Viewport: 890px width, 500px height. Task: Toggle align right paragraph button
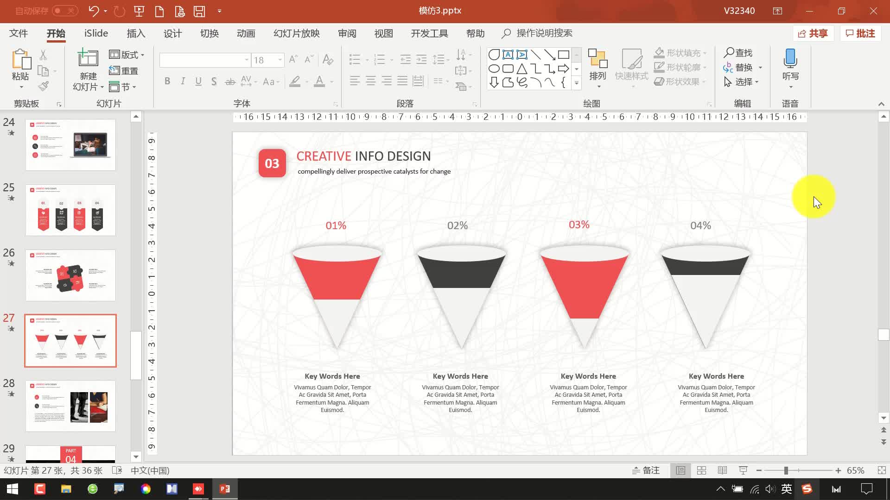pos(387,81)
